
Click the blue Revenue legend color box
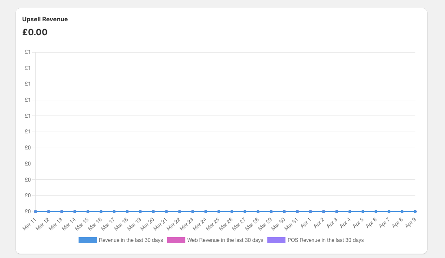pyautogui.click(x=88, y=240)
